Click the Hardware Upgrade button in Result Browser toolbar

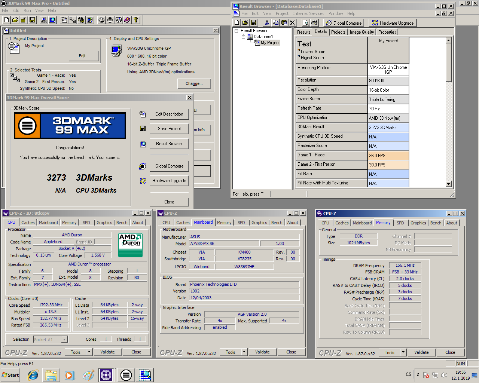point(393,23)
